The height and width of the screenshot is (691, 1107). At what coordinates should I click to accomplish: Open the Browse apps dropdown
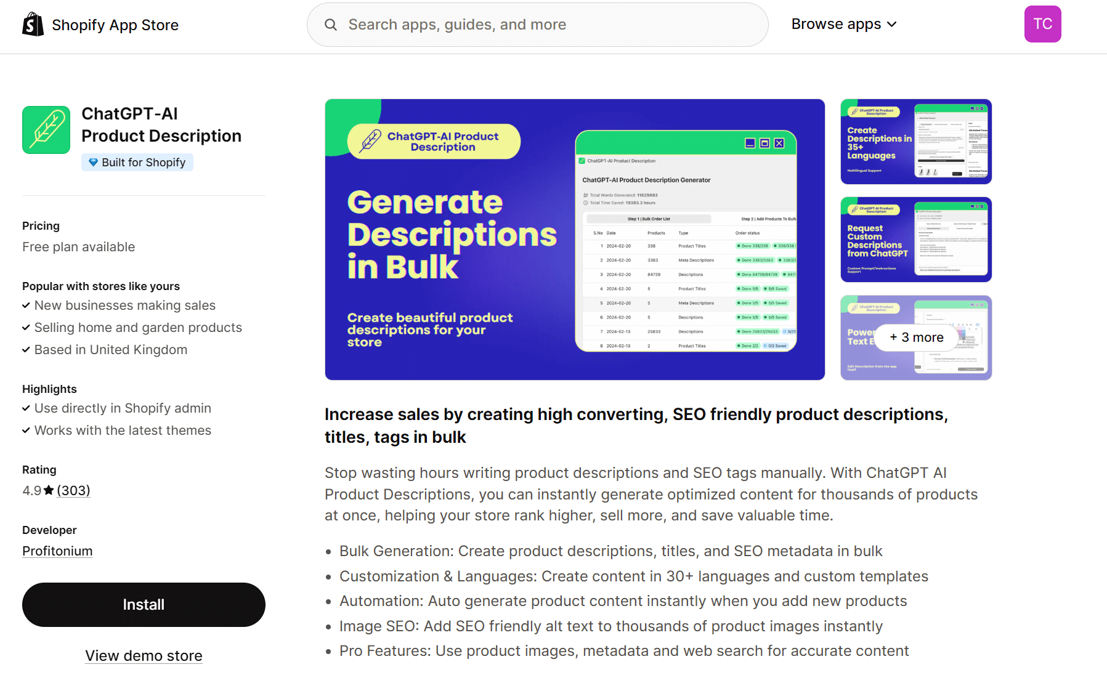click(844, 24)
